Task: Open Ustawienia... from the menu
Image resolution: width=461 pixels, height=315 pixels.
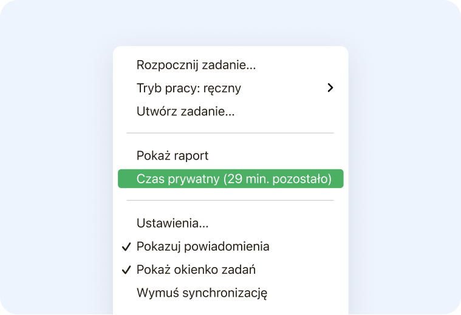Action: pyautogui.click(x=172, y=223)
